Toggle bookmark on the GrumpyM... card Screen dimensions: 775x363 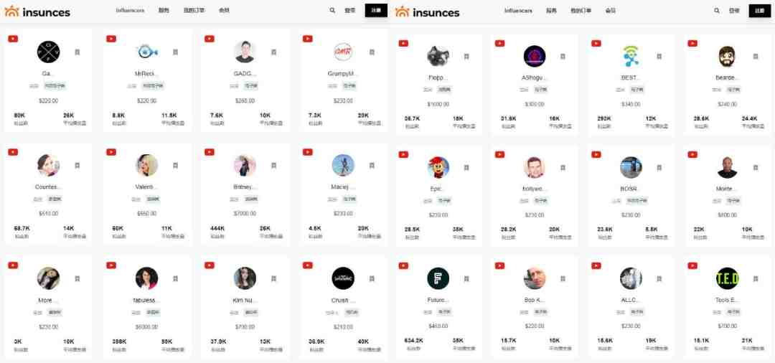coord(372,52)
